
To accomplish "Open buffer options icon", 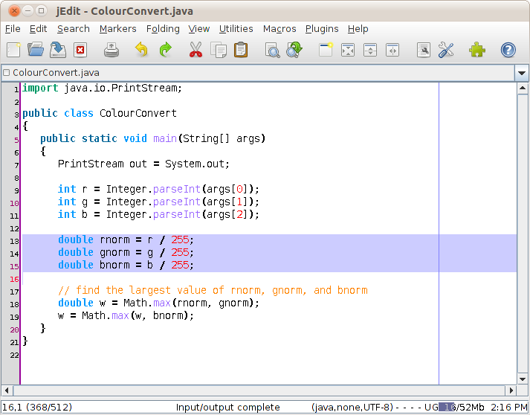I will click(424, 50).
